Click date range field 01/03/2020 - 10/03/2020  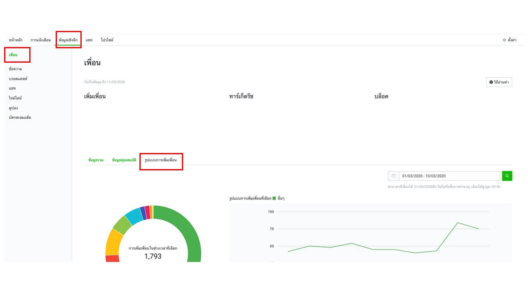point(449,176)
